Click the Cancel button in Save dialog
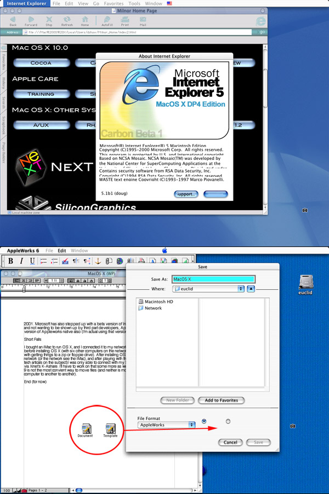Viewport: 329px width, 494px height. [230, 443]
